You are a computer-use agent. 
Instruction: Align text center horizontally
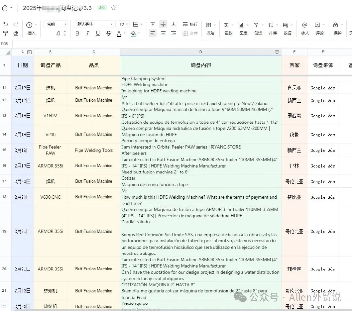pyautogui.click(x=163, y=34)
